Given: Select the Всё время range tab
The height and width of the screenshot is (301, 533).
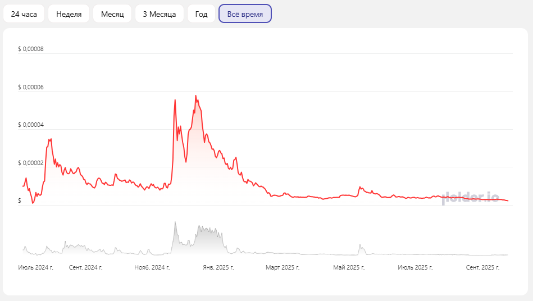Looking at the screenshot, I should pyautogui.click(x=245, y=14).
